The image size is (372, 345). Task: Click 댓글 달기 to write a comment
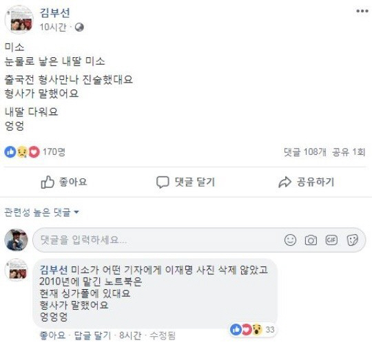point(185,182)
